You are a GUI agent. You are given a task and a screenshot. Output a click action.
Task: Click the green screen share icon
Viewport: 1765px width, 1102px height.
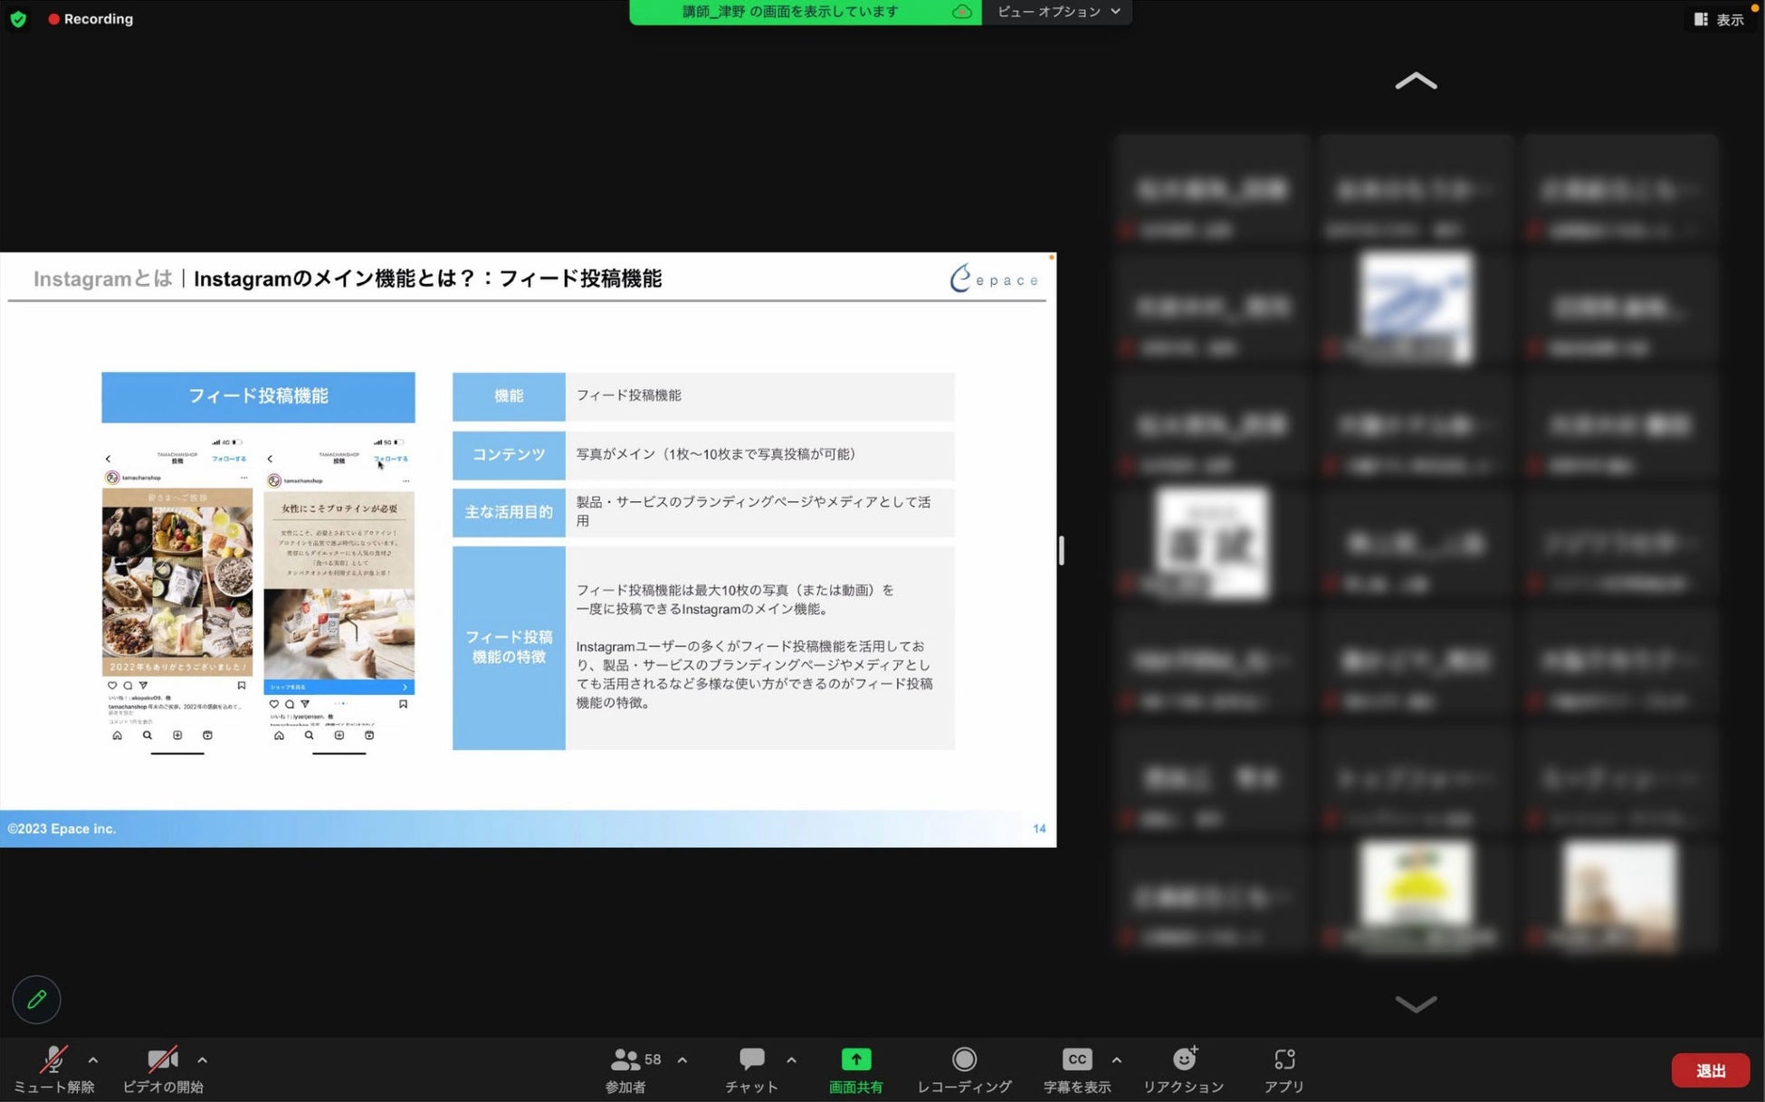(x=855, y=1059)
